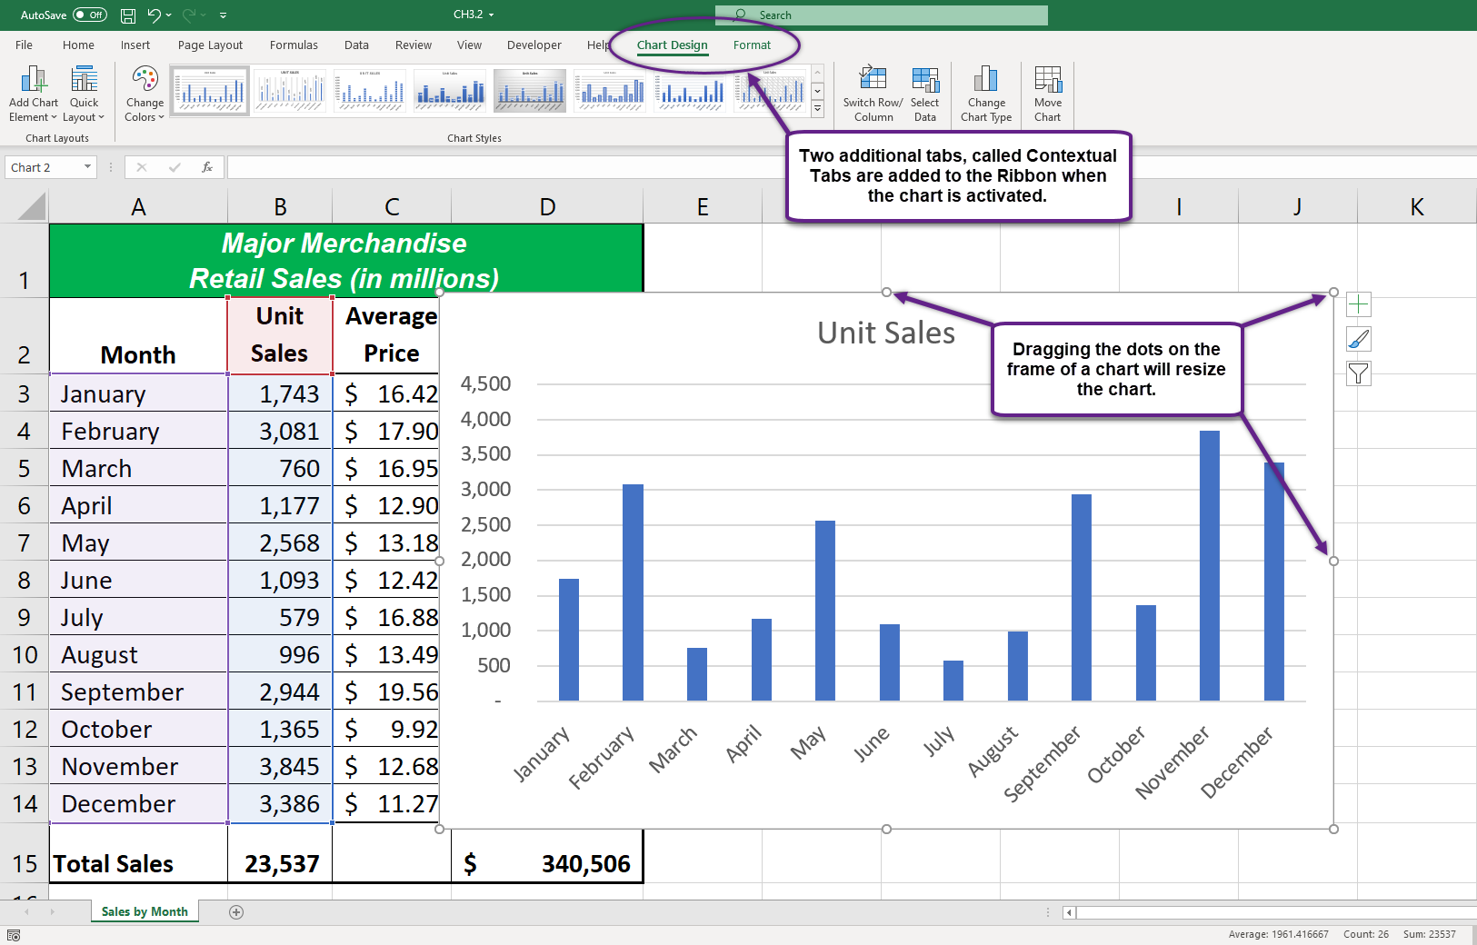
Task: Click the Save disk icon
Action: click(128, 15)
